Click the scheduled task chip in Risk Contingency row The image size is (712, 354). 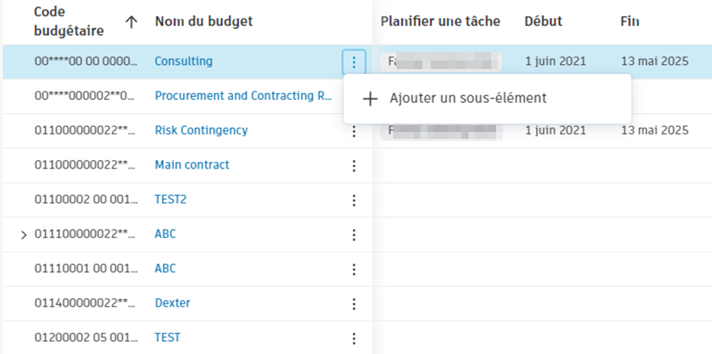pyautogui.click(x=443, y=130)
